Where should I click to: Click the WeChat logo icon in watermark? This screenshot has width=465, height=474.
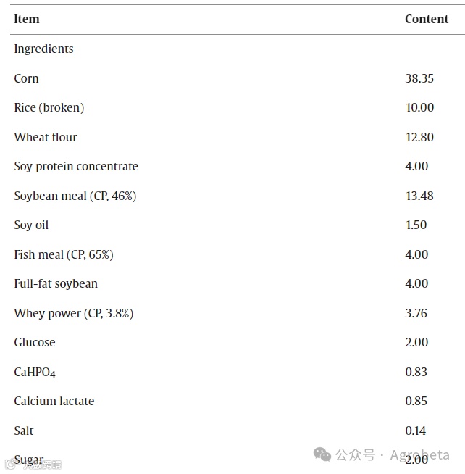[x=322, y=454]
